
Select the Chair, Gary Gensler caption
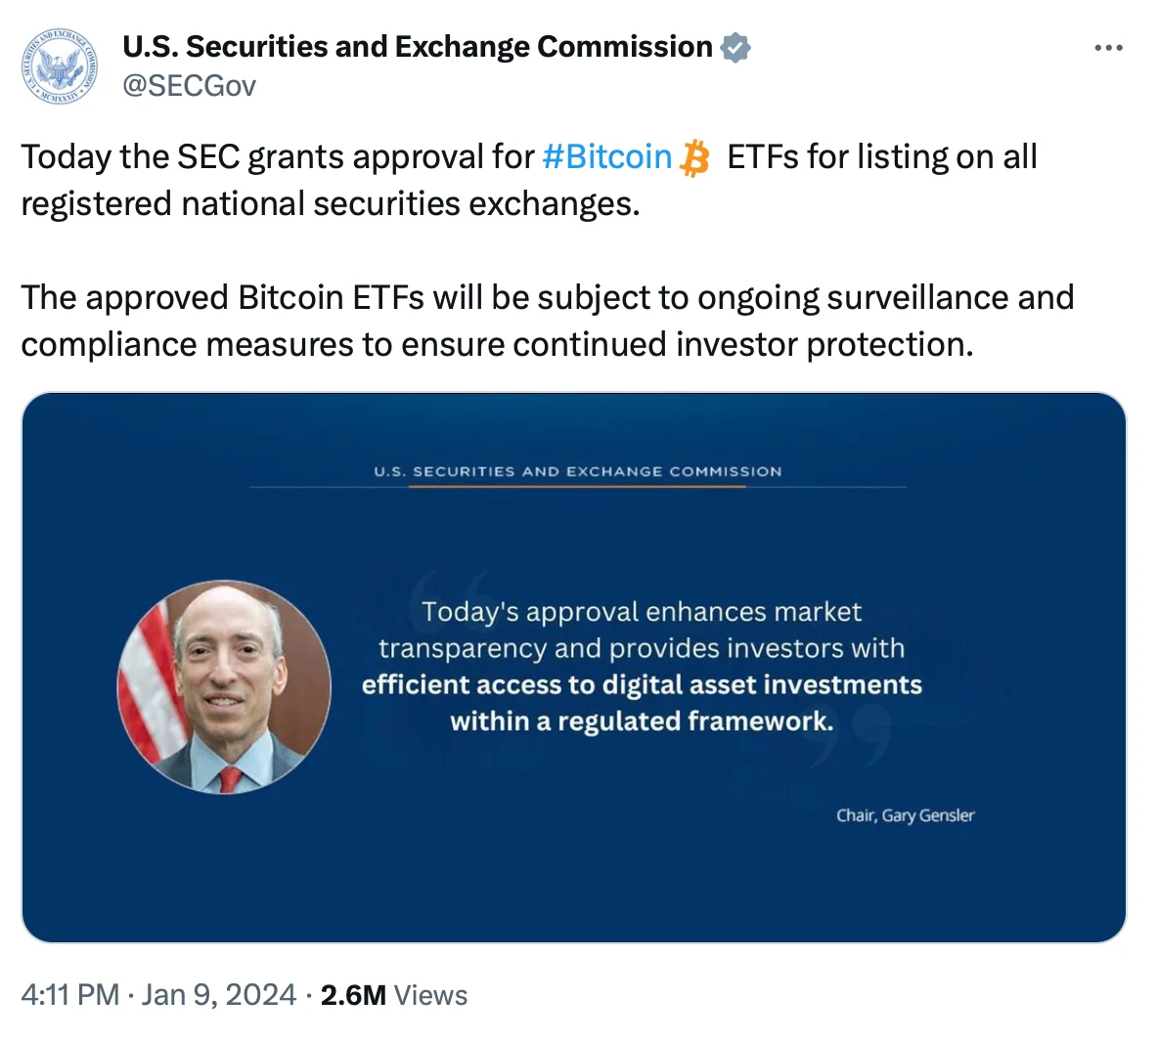(906, 815)
